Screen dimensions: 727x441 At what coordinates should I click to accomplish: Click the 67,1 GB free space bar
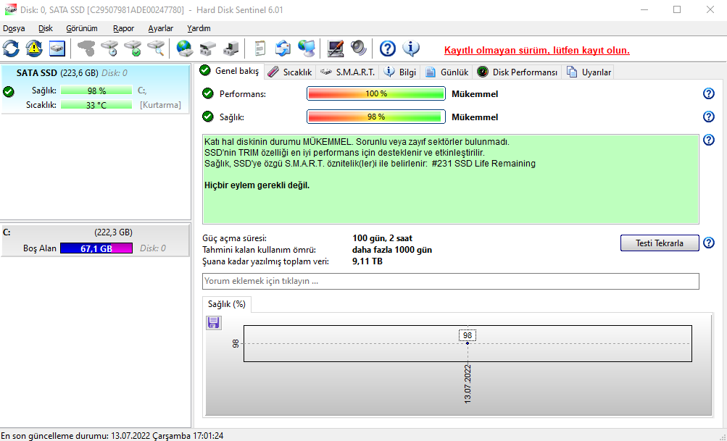[96, 248]
